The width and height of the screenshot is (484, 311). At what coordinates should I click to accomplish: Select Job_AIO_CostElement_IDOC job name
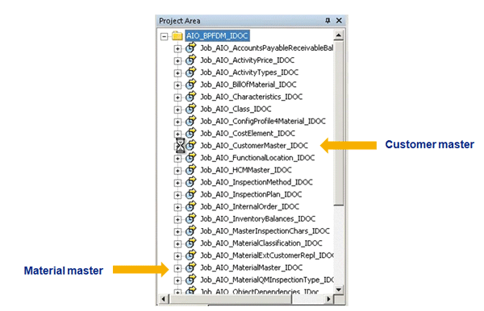tap(248, 134)
